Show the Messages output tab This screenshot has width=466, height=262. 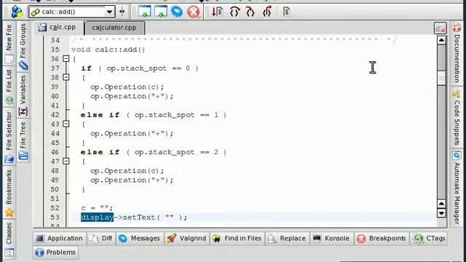pos(139,239)
